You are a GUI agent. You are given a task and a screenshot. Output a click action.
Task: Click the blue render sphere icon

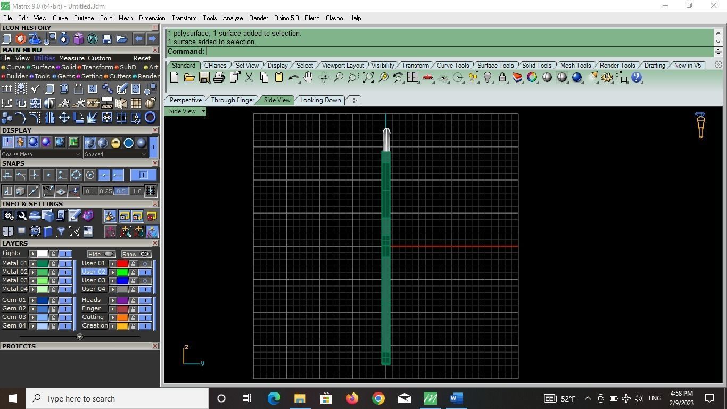click(576, 78)
